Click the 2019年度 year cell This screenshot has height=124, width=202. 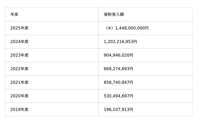19,110
